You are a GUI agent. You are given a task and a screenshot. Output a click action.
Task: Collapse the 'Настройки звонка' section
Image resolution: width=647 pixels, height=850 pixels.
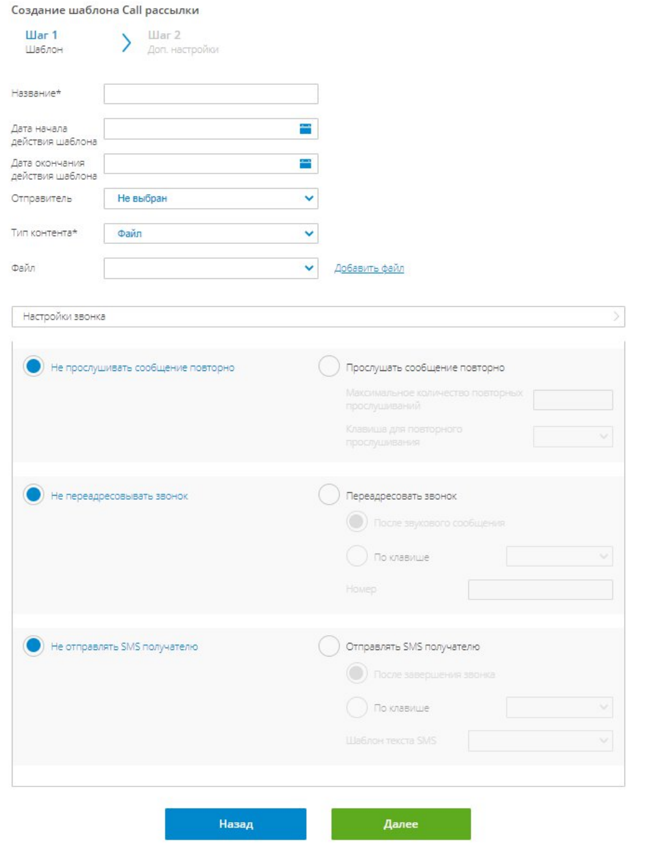[x=318, y=316]
